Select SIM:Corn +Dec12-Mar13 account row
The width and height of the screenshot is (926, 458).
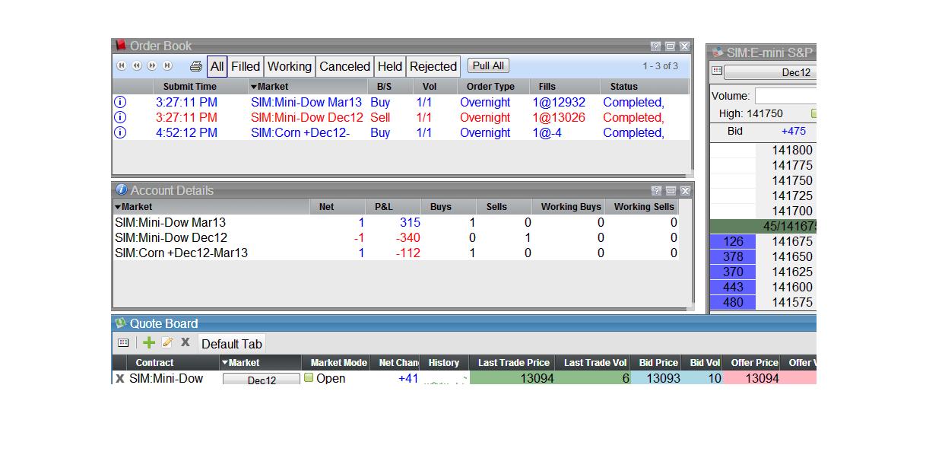(x=395, y=253)
